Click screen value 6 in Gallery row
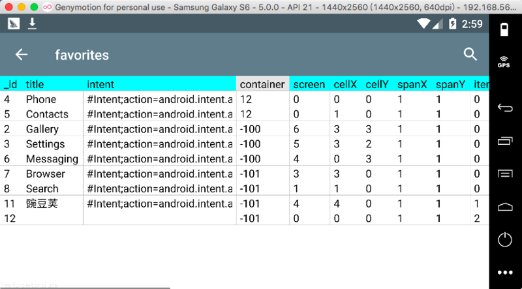Image resolution: width=522 pixels, height=289 pixels. (x=296, y=129)
